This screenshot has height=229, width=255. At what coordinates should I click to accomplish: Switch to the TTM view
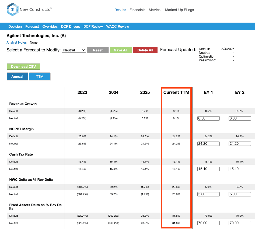tap(40, 76)
